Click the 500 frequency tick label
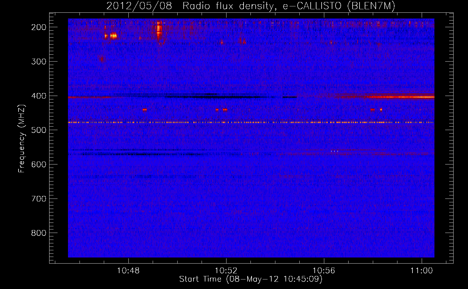 click(39, 130)
